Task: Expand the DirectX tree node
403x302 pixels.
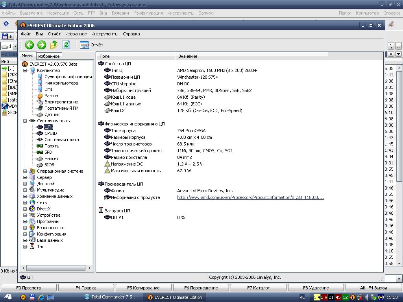Action: point(25,209)
